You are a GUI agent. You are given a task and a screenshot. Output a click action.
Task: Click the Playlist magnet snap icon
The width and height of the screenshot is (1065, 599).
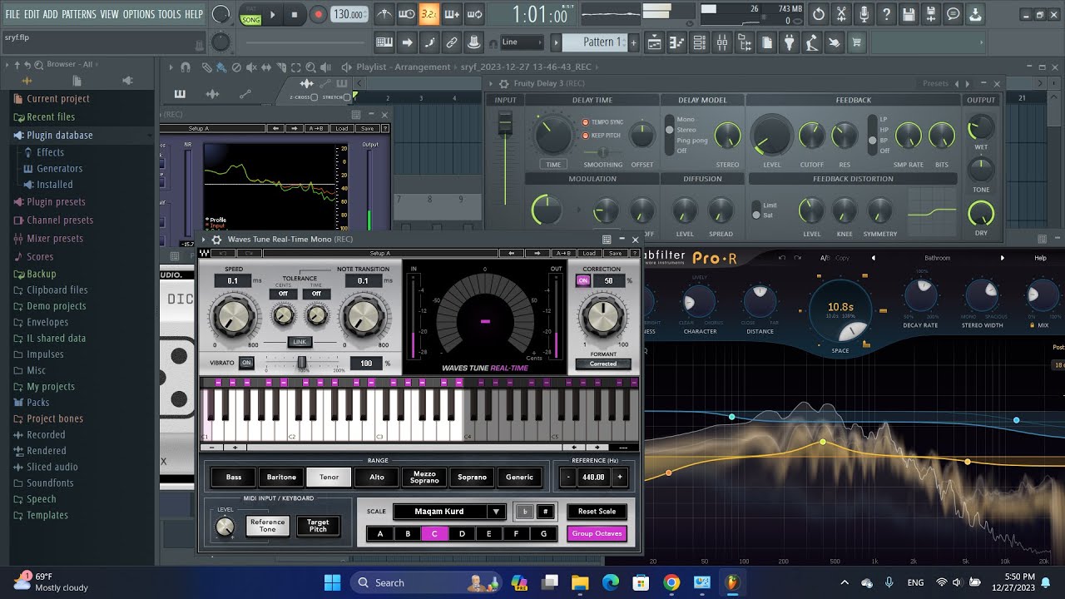185,67
